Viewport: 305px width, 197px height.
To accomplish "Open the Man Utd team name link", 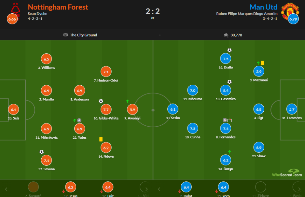I will click(x=263, y=7).
